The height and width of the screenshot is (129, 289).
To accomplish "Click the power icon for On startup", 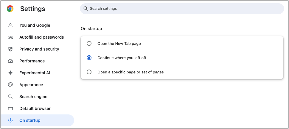I will [x=10, y=120].
